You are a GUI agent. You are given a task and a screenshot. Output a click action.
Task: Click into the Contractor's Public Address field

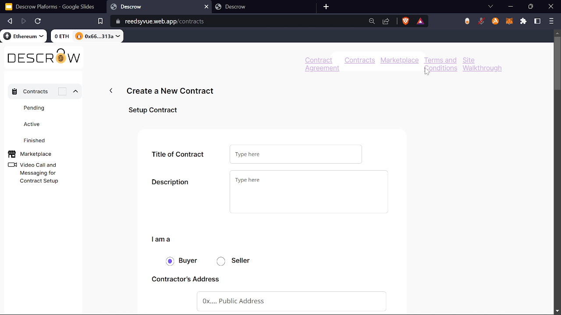[291, 301]
